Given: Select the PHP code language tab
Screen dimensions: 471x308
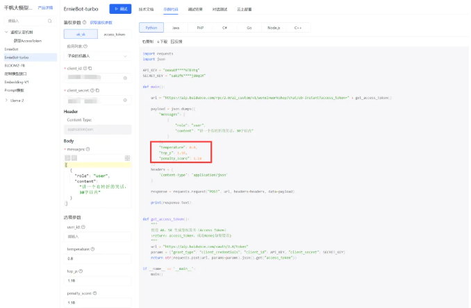Looking at the screenshot, I should (x=200, y=28).
